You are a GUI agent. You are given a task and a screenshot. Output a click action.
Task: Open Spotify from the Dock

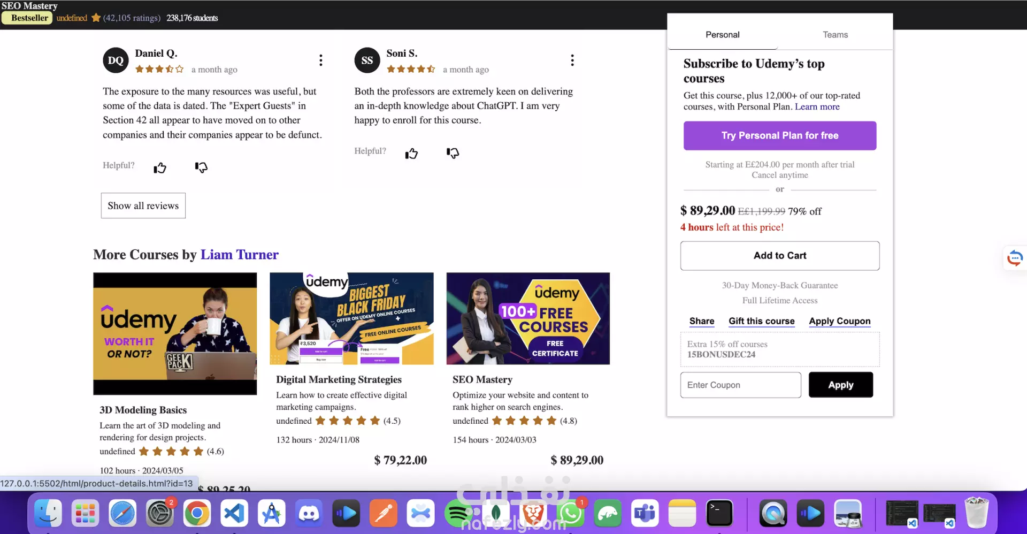coord(458,513)
